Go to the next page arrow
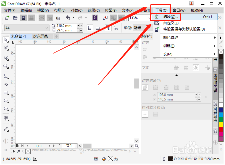225x165 pixels. click(49, 146)
